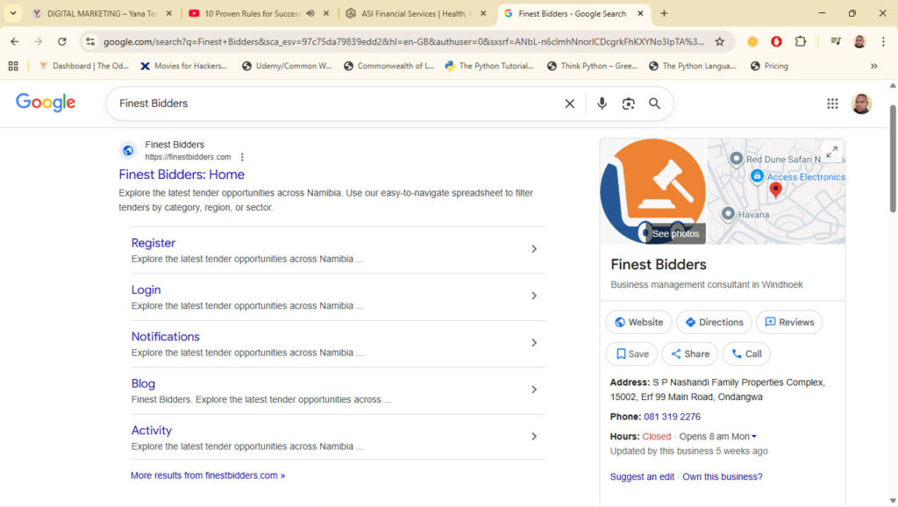
Task: Open Google apps grid
Action: (832, 104)
